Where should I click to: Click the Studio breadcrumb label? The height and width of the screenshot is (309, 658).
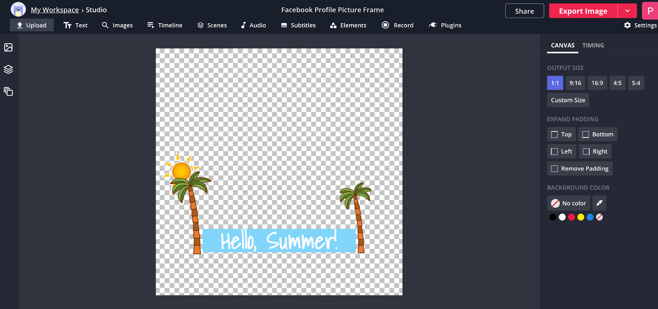(x=96, y=10)
